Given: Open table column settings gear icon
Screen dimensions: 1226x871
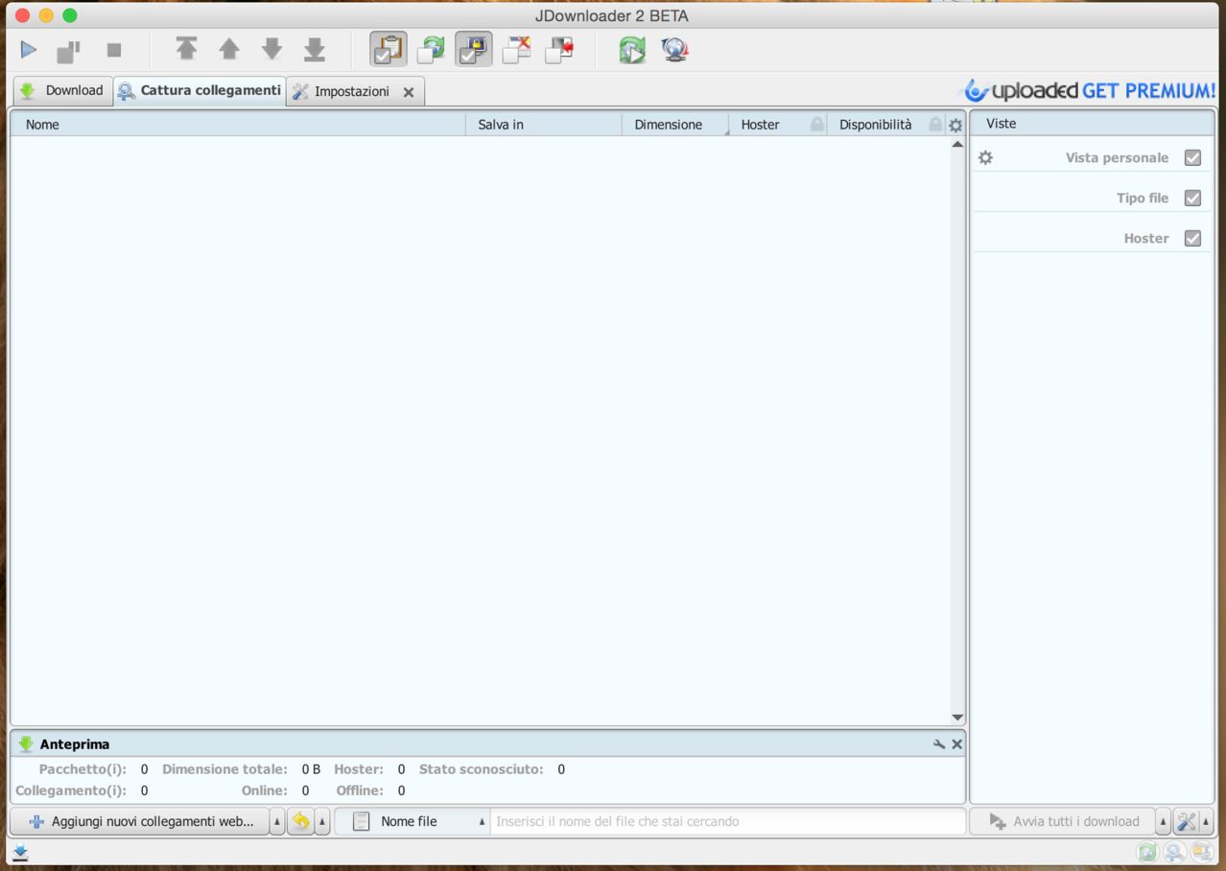Looking at the screenshot, I should 955,125.
